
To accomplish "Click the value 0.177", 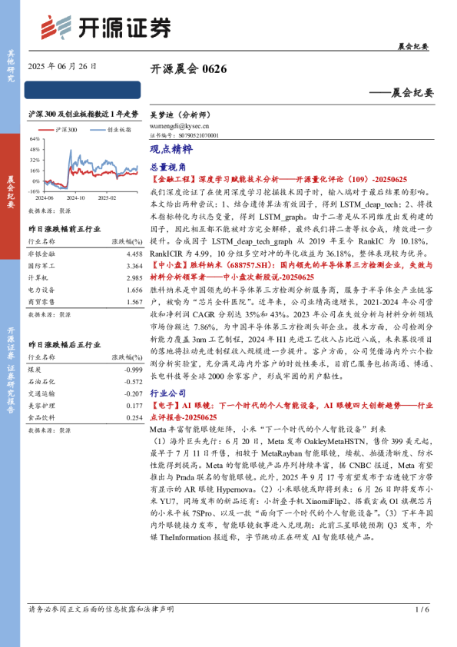I will point(134,406).
